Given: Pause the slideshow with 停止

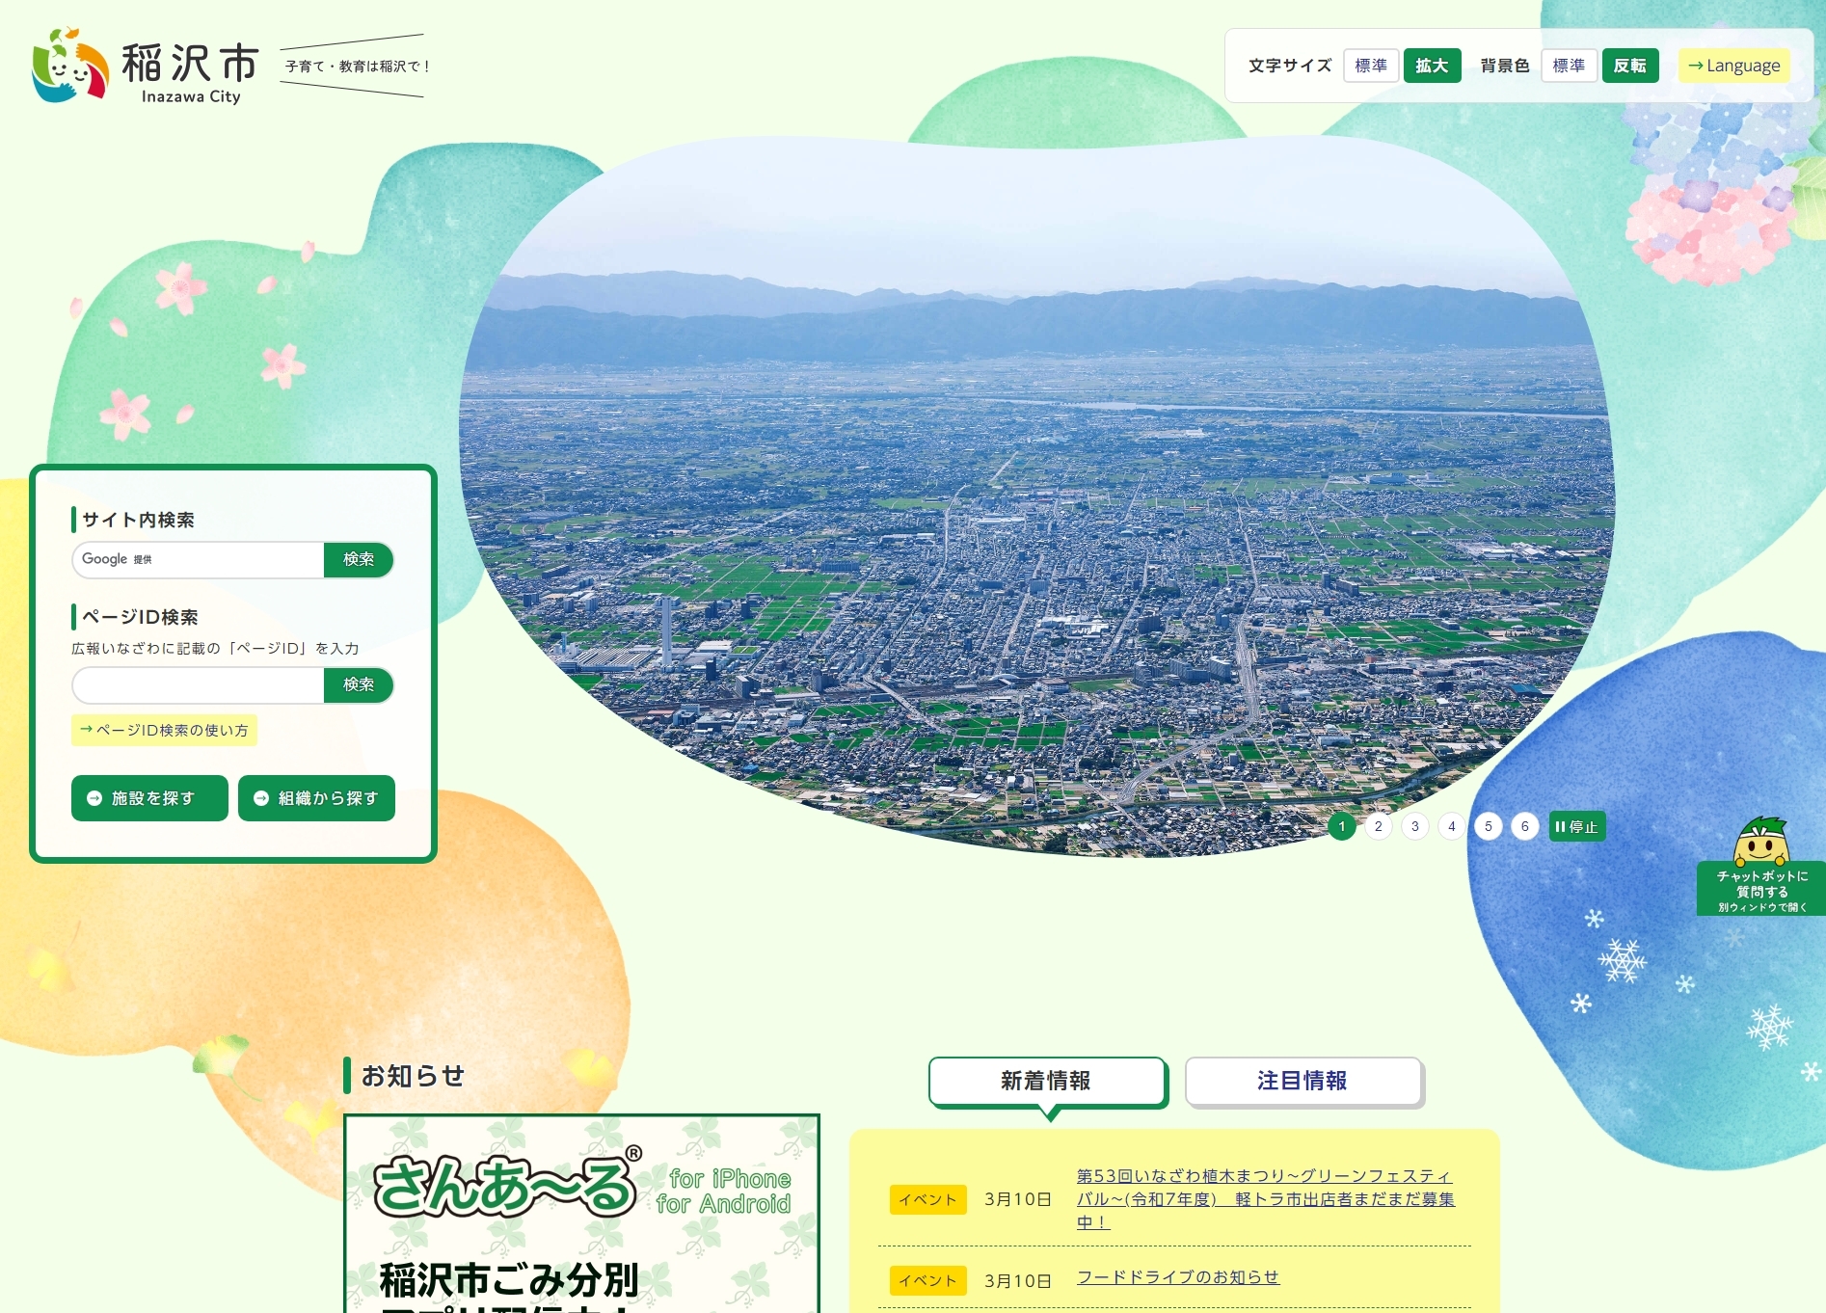Looking at the screenshot, I should click(1578, 826).
